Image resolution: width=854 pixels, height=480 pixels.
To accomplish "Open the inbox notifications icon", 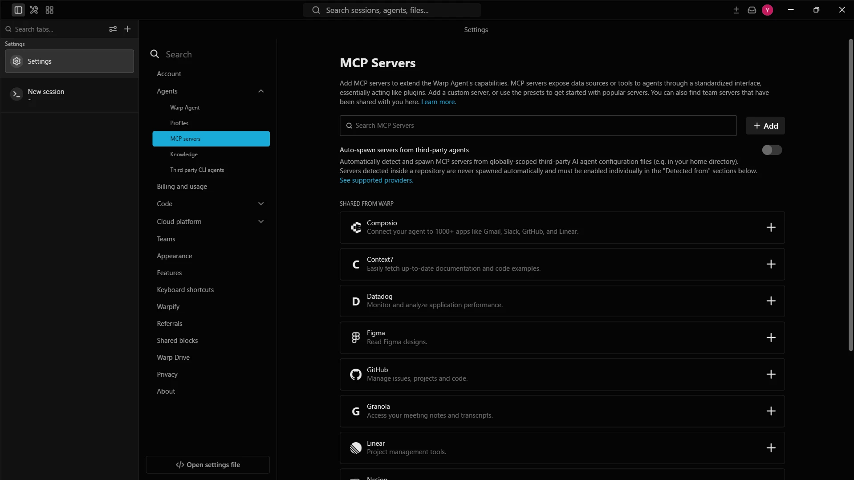I will coord(752,10).
